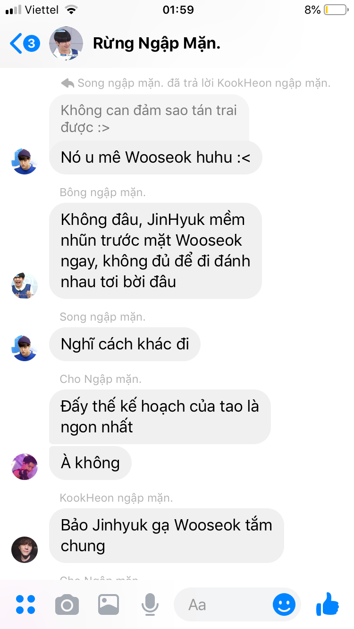Tap Bông ngập mặn's profile avatar

click(x=25, y=285)
